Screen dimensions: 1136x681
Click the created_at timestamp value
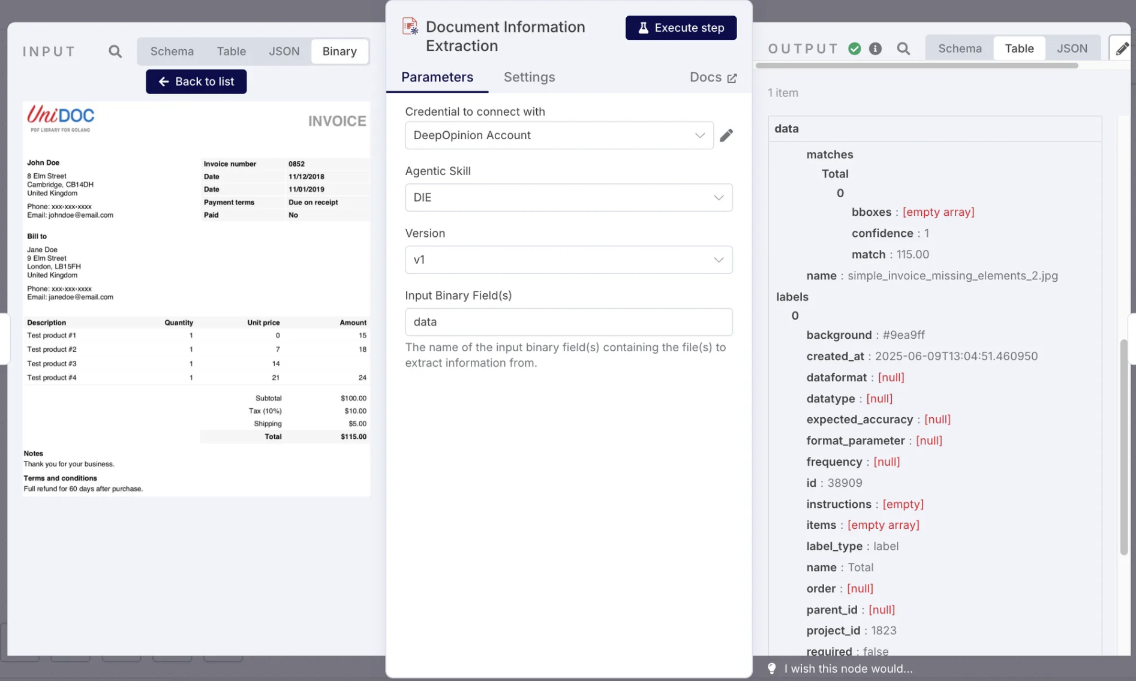956,356
